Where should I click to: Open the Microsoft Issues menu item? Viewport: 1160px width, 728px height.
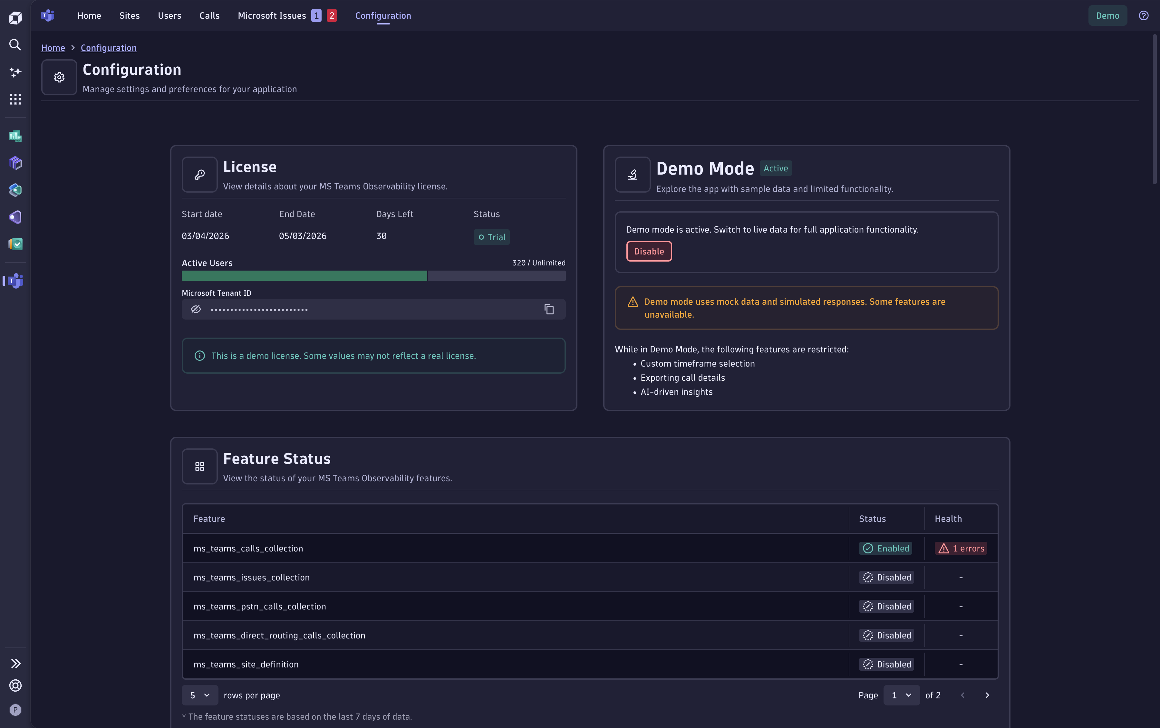pos(272,15)
